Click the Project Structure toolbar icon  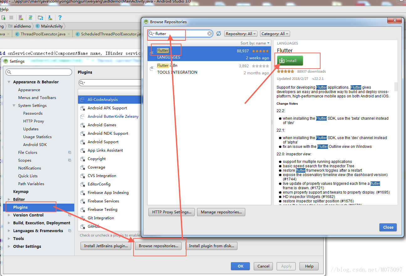(40, 18)
